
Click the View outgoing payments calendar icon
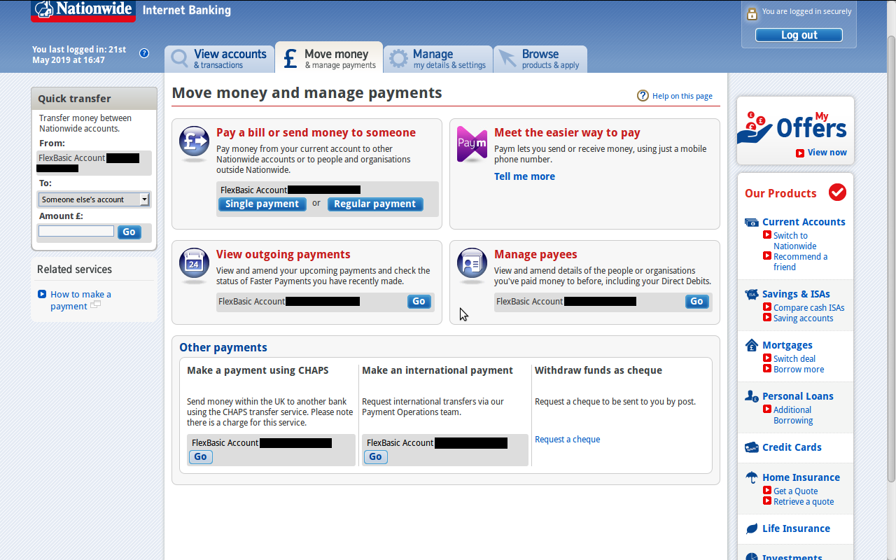coord(194,264)
